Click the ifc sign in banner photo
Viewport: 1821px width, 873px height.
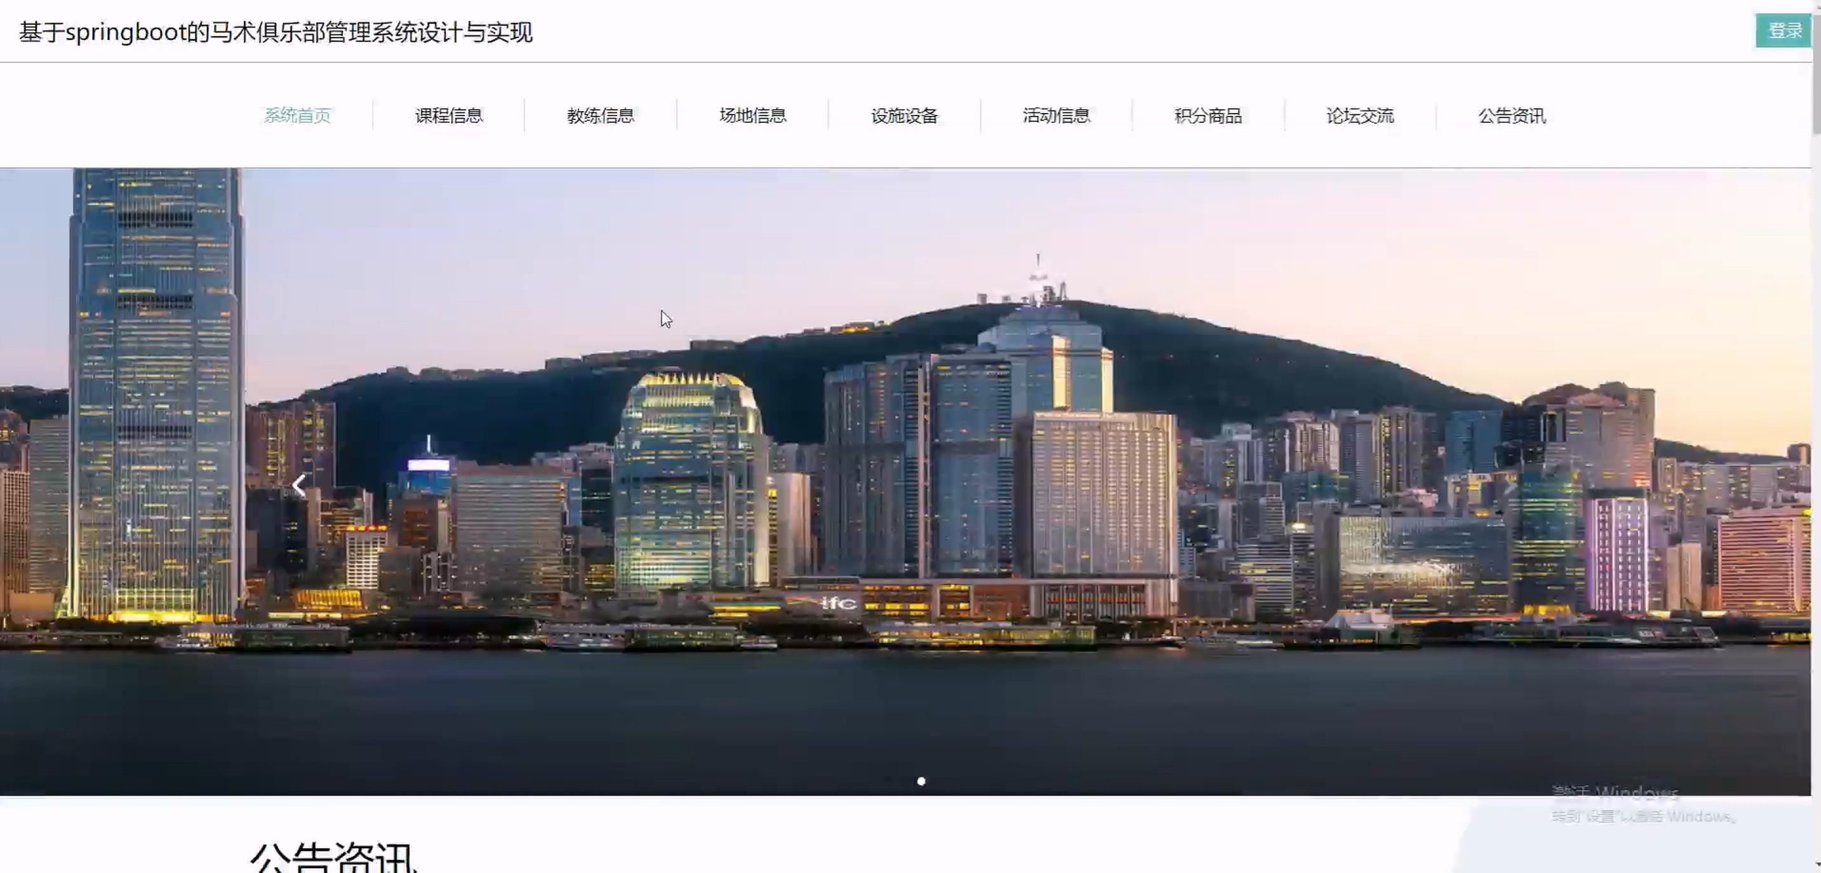pos(840,603)
